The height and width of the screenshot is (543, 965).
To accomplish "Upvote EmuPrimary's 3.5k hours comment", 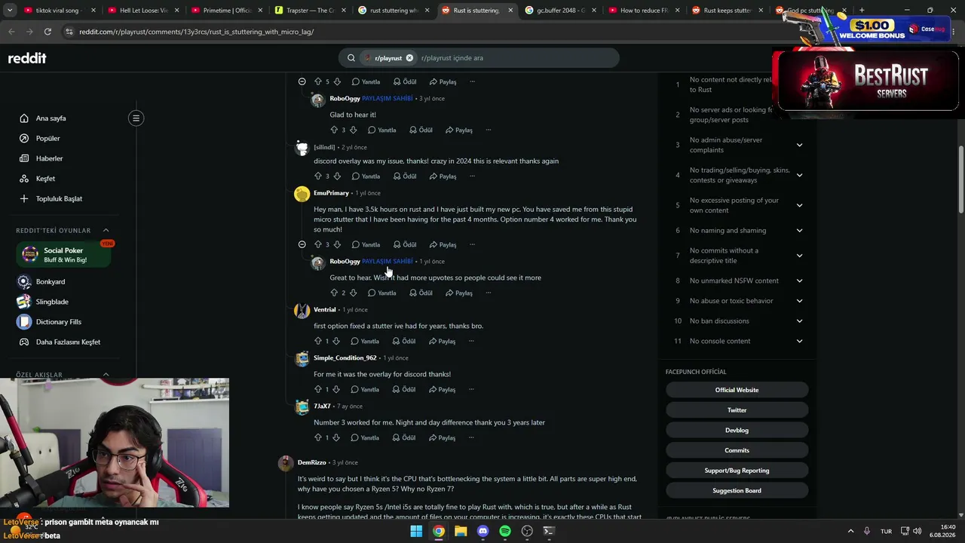I will (x=317, y=244).
